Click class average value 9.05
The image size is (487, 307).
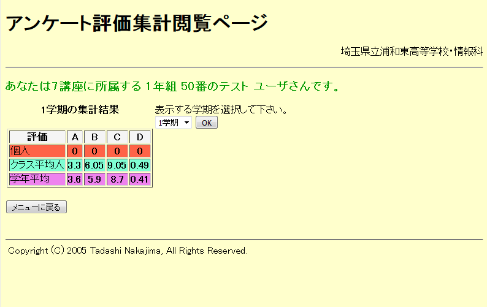coord(117,165)
